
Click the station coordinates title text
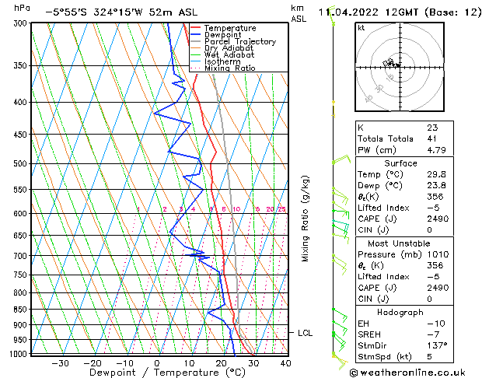coord(121,12)
